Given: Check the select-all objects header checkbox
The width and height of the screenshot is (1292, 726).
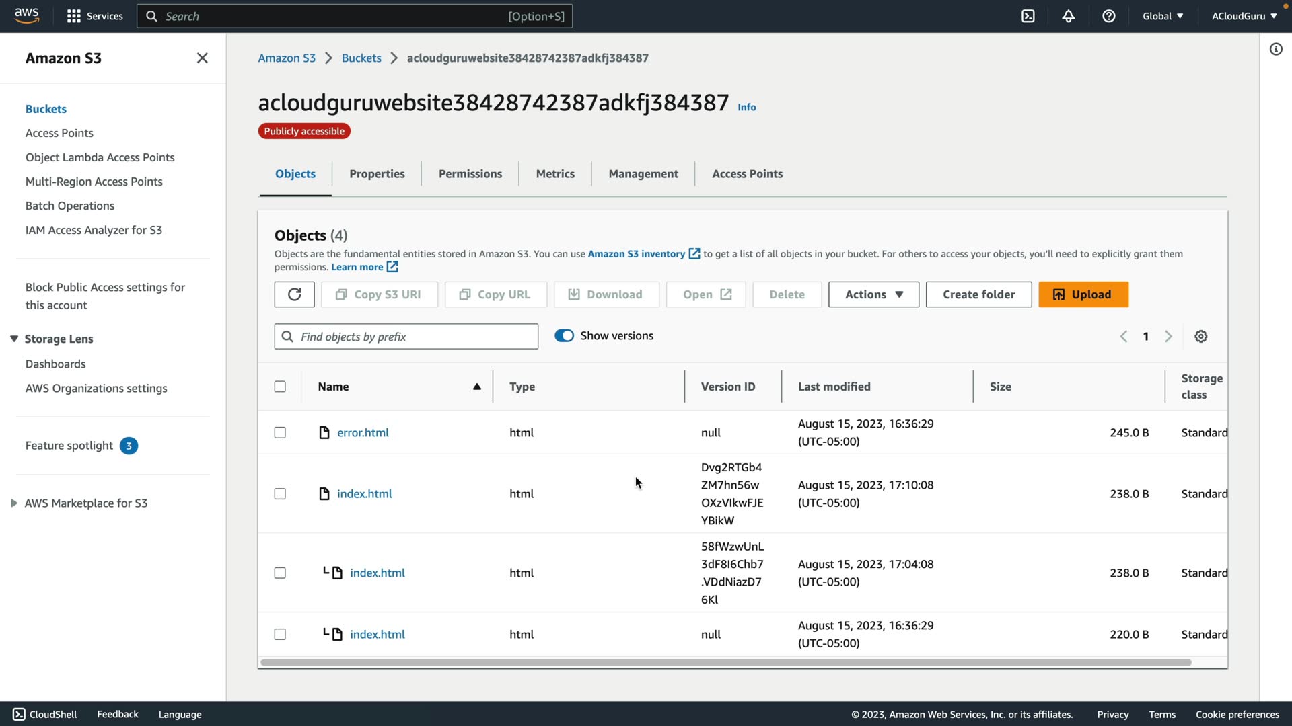Looking at the screenshot, I should pyautogui.click(x=280, y=387).
